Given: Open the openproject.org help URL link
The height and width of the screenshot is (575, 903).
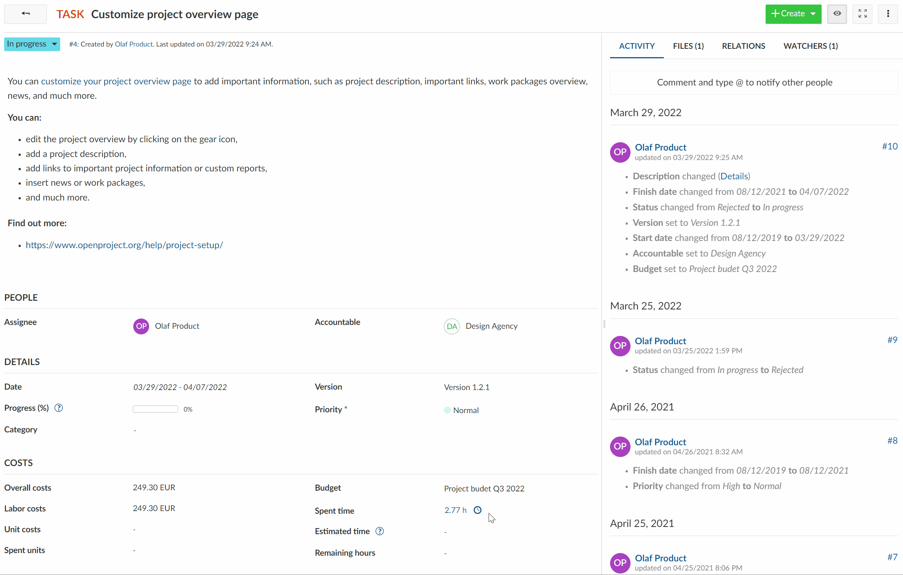Looking at the screenshot, I should [x=125, y=245].
